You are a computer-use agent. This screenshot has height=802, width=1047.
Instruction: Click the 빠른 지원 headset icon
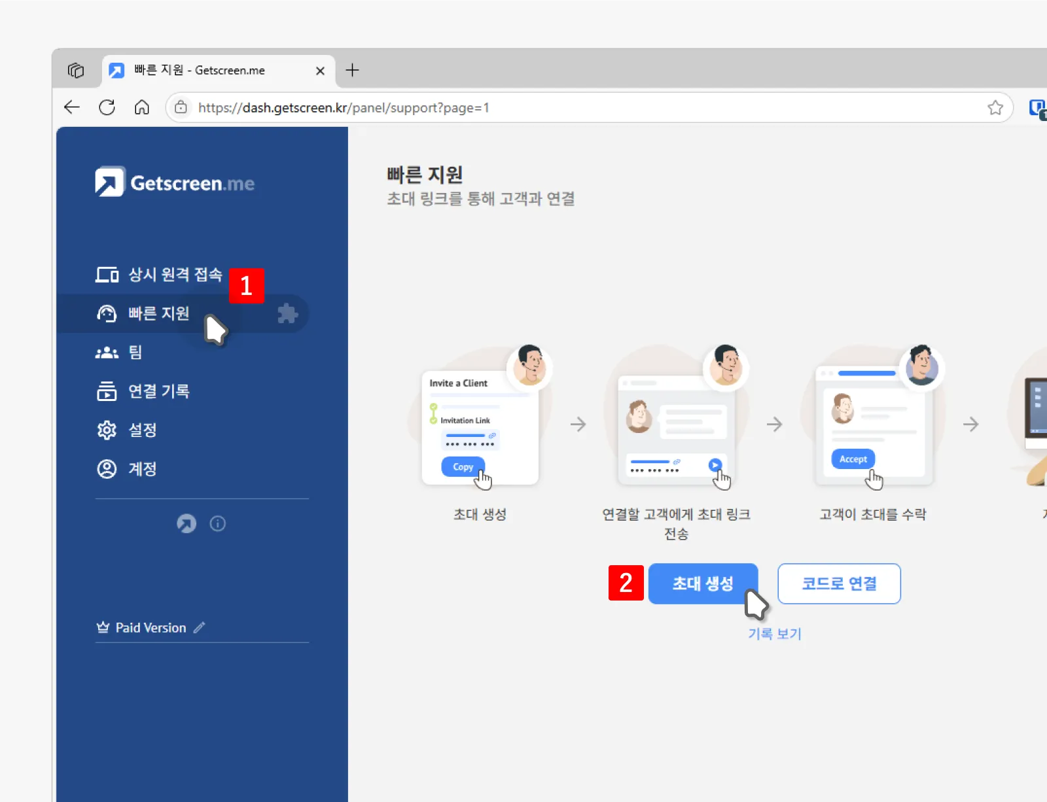(x=107, y=313)
